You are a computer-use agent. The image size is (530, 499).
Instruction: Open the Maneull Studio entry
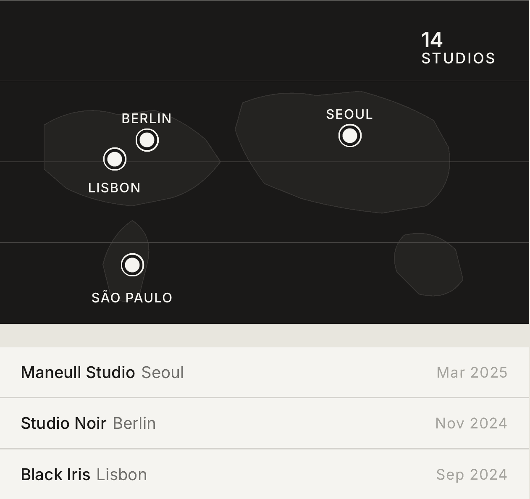(x=78, y=373)
